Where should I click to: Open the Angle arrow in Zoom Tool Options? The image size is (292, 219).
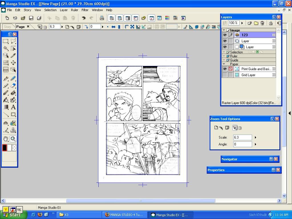click(x=255, y=144)
